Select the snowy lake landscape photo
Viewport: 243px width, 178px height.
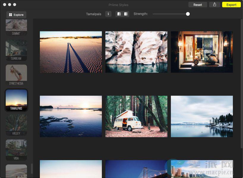pyautogui.click(x=202, y=116)
